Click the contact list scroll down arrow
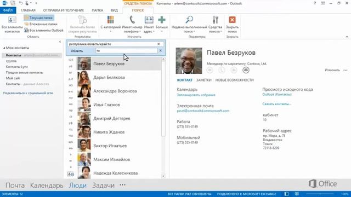Viewport: 351px width, 197px height. pos(163,176)
